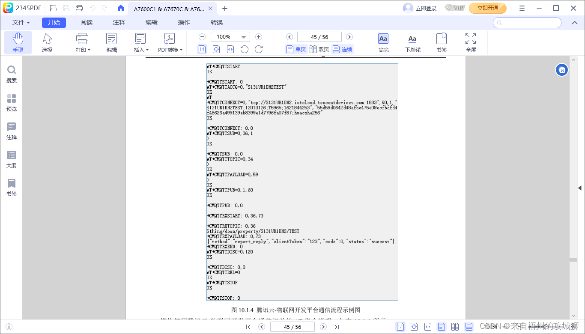The image size is (585, 334).
Task: Open the Preview (预览) thumbnails panel
Action: [12, 103]
